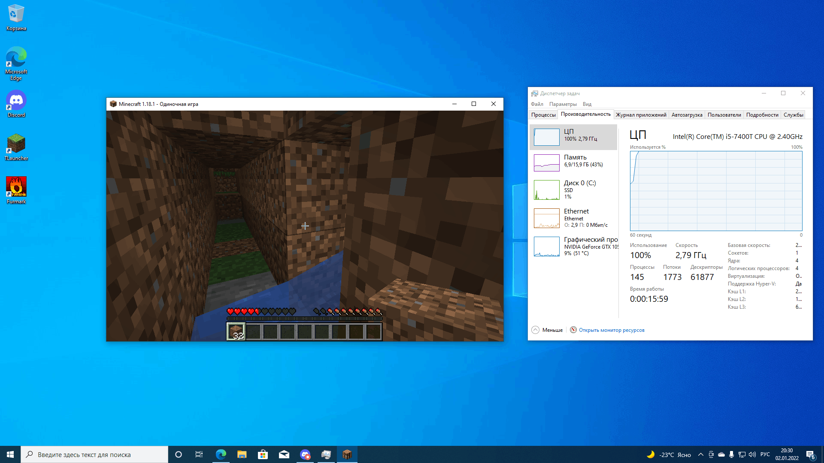
Task: Switch to Task Manager on the taskbar
Action: click(x=326, y=454)
